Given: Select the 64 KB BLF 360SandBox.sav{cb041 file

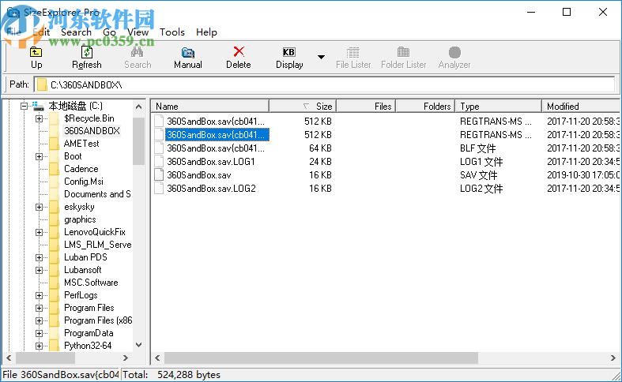Looking at the screenshot, I should 216,148.
